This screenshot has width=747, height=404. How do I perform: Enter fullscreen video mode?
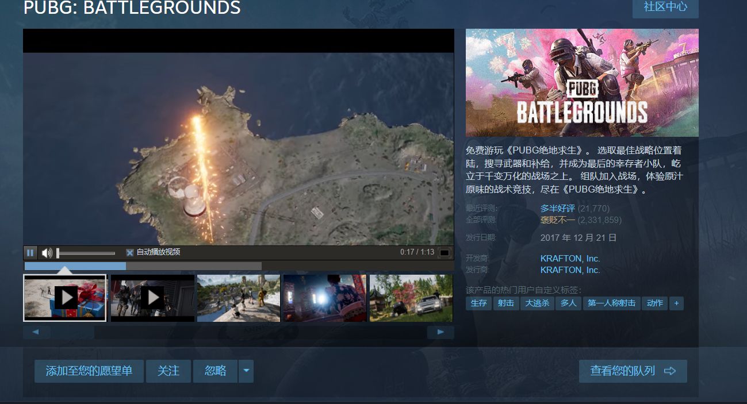click(445, 252)
